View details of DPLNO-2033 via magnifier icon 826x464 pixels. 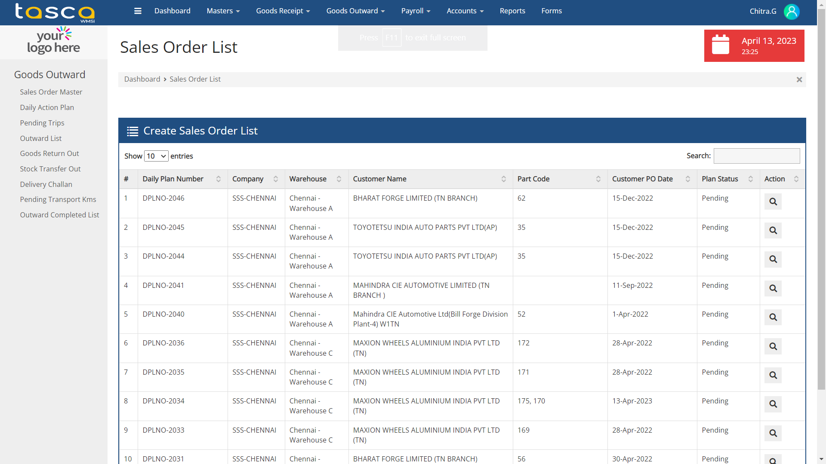773,433
